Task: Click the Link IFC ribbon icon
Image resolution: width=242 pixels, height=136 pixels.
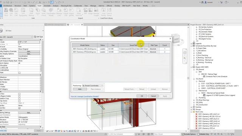Action: pyautogui.click(x=11, y=12)
